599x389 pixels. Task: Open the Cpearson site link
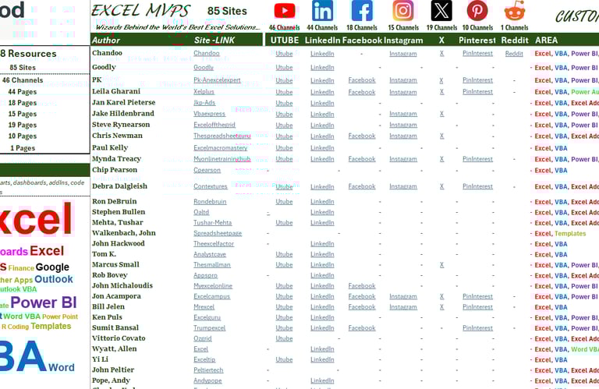tap(207, 170)
